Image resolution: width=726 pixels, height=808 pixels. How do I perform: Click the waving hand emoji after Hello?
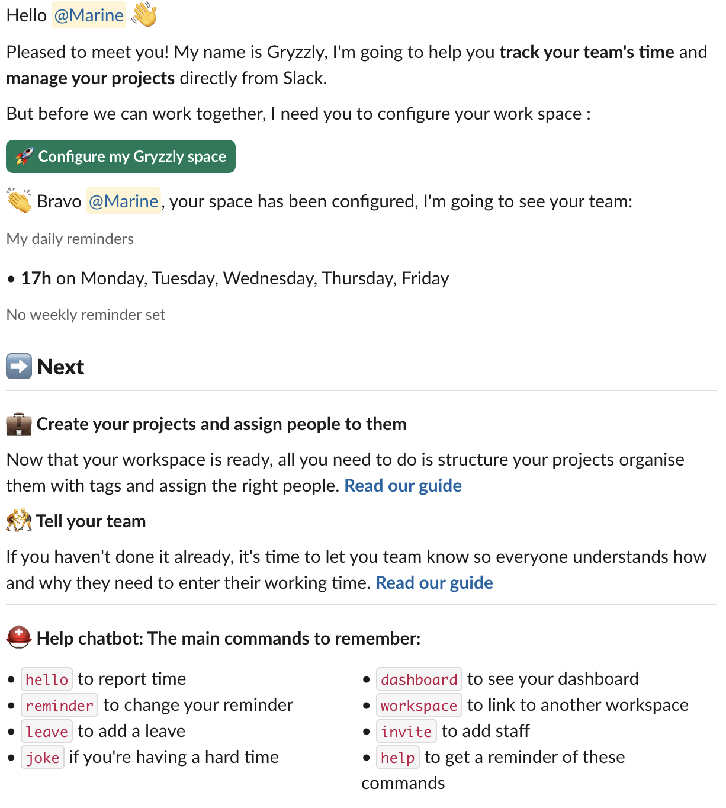tap(144, 15)
